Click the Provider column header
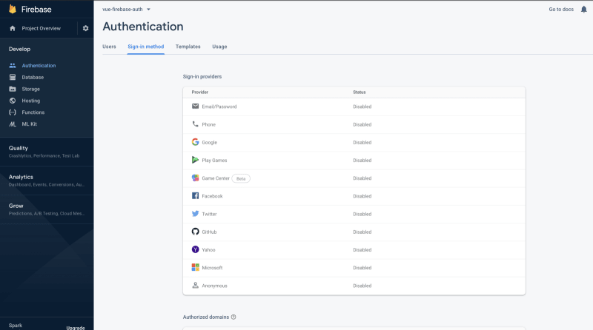Screen dimensions: 593x330 (199, 92)
